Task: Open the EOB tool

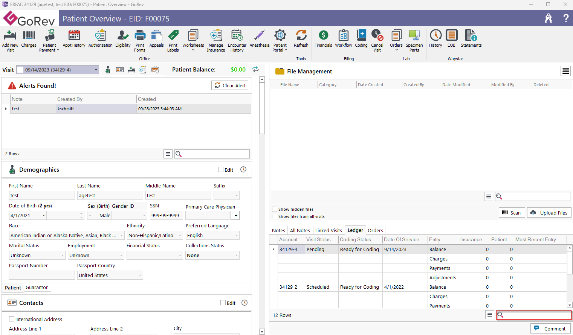Action: [x=451, y=38]
